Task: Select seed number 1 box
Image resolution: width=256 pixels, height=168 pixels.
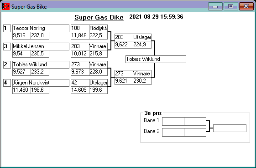Action: coord(7,28)
